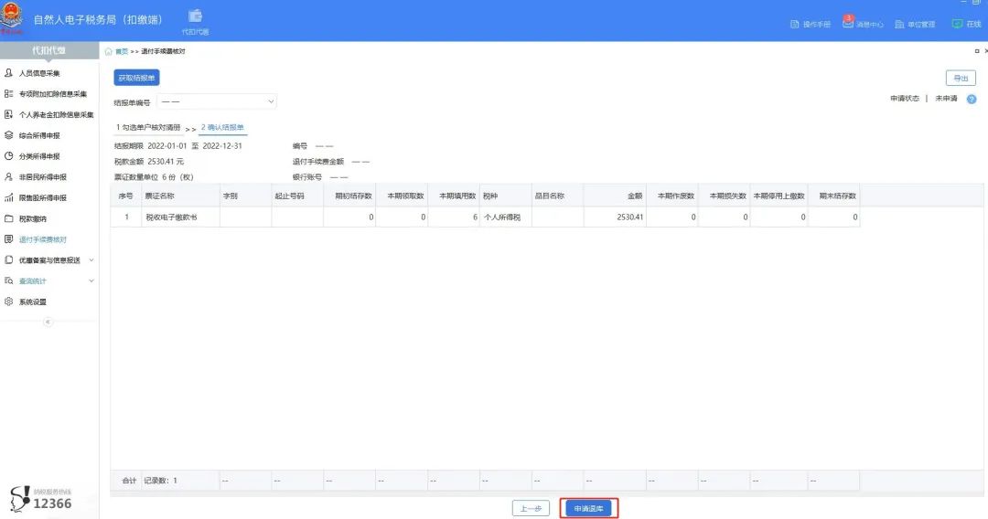
Task: Open 结报单编号 dropdown
Action: (x=217, y=101)
